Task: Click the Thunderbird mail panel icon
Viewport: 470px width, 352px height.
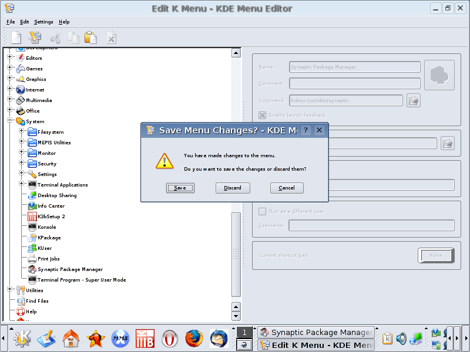Action: (x=219, y=339)
